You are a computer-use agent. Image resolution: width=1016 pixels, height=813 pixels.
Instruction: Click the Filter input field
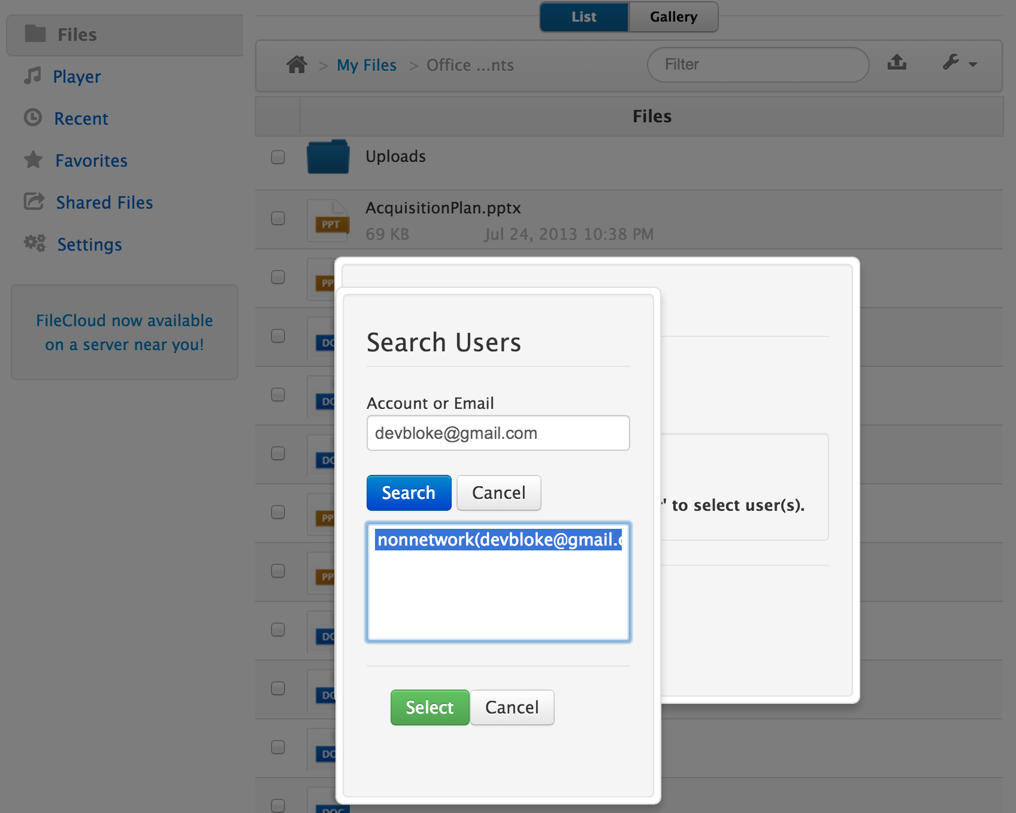pyautogui.click(x=758, y=65)
